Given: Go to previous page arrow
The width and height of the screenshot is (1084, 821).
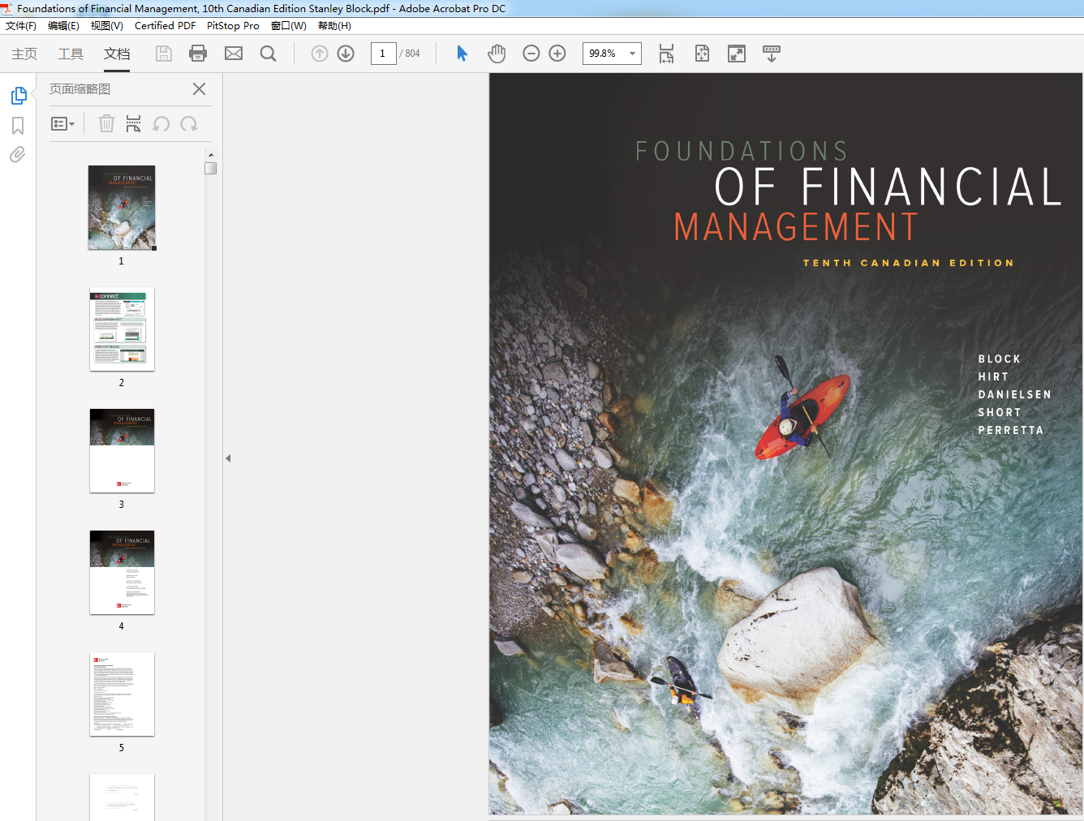Looking at the screenshot, I should click(x=320, y=54).
